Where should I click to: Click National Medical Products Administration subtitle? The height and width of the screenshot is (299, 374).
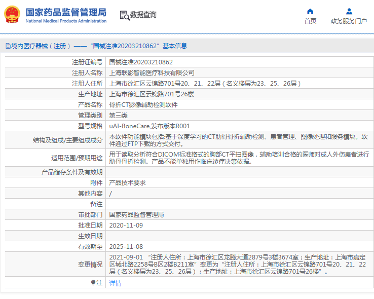[66, 21]
